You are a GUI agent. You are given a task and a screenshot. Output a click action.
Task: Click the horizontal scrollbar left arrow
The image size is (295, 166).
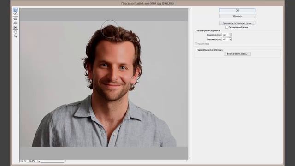pyautogui.click(x=65, y=161)
